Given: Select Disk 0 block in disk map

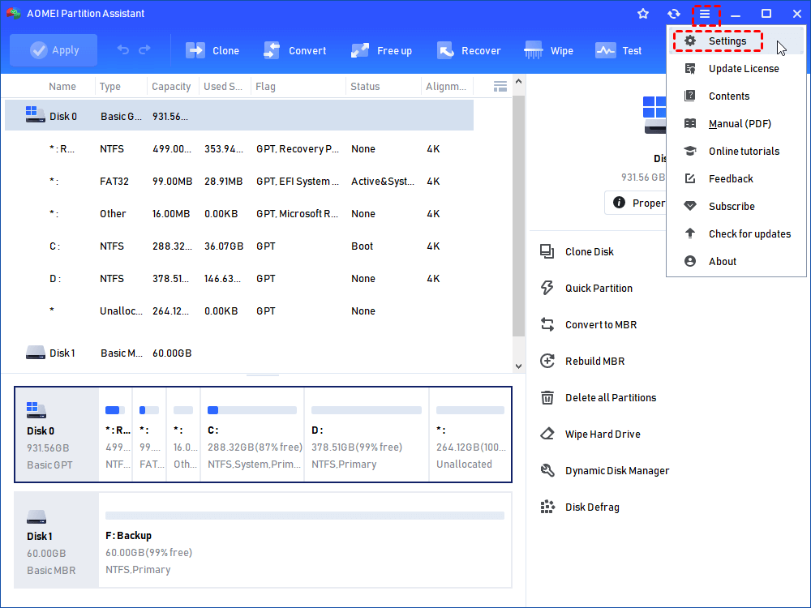Looking at the screenshot, I should [57, 435].
